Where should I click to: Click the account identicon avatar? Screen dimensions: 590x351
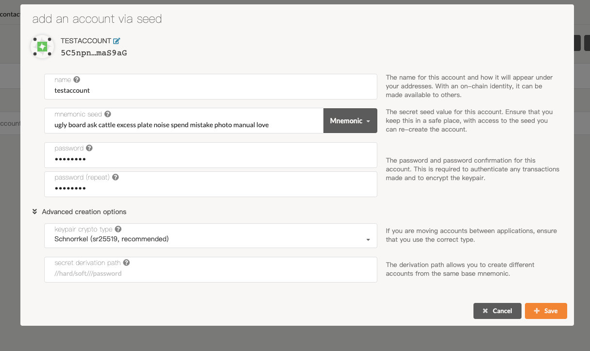coord(42,47)
